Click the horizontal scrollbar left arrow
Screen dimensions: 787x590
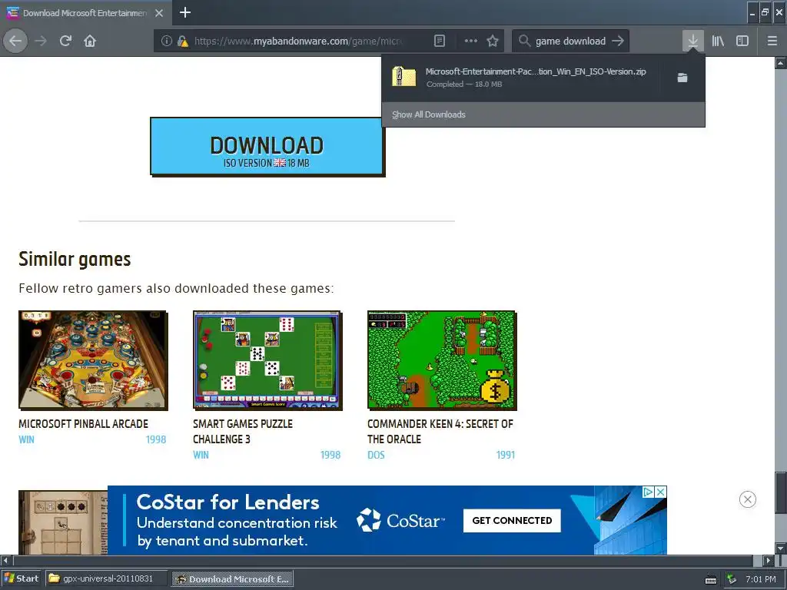tap(5, 560)
